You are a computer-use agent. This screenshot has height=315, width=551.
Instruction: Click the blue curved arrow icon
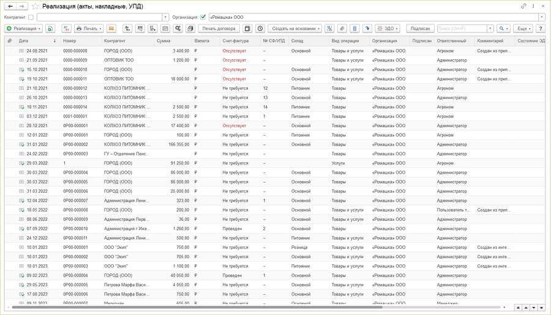click(367, 29)
